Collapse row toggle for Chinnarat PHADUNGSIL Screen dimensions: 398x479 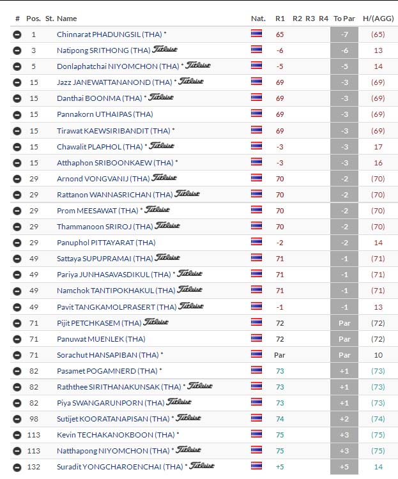pos(17,34)
